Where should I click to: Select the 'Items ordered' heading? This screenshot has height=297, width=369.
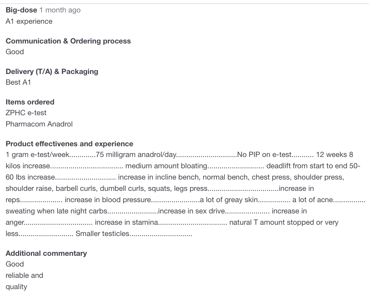click(30, 102)
